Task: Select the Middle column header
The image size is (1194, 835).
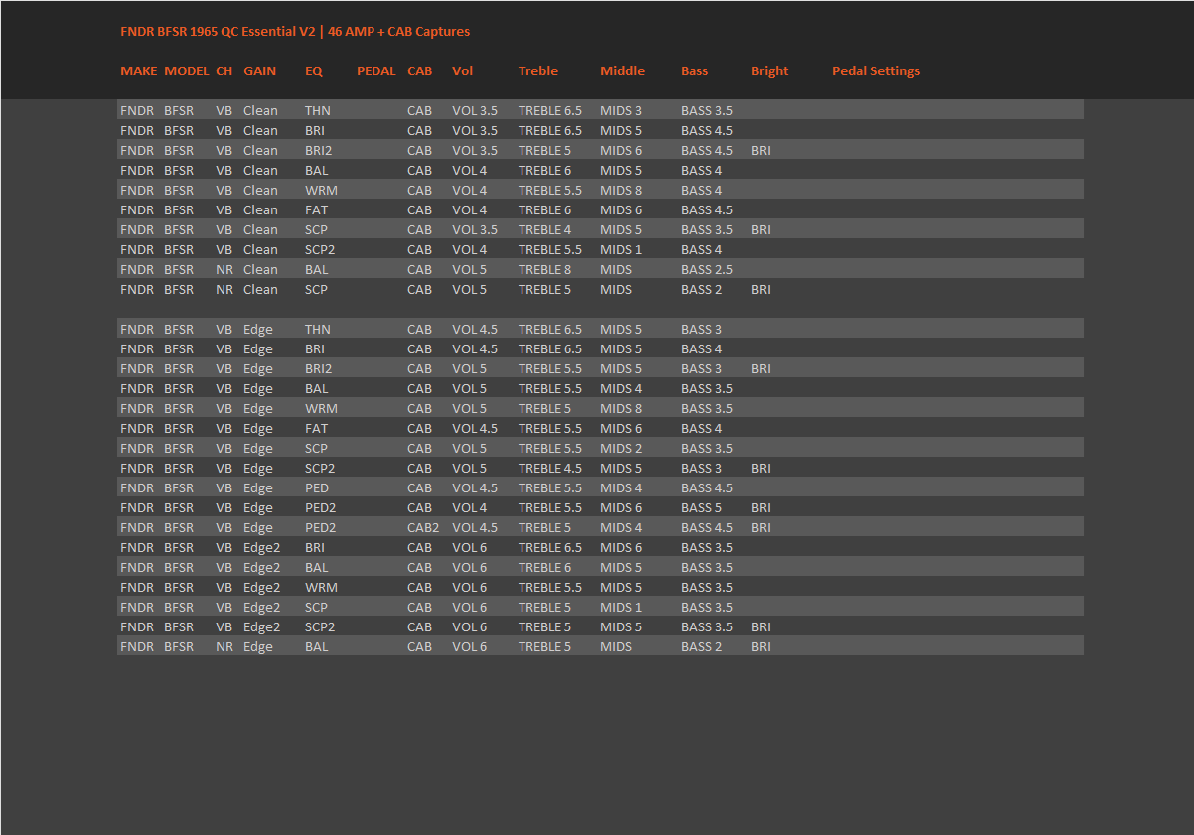Action: pos(622,71)
